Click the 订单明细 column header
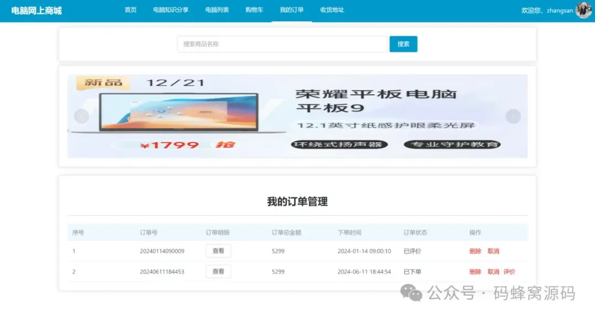 pos(218,232)
